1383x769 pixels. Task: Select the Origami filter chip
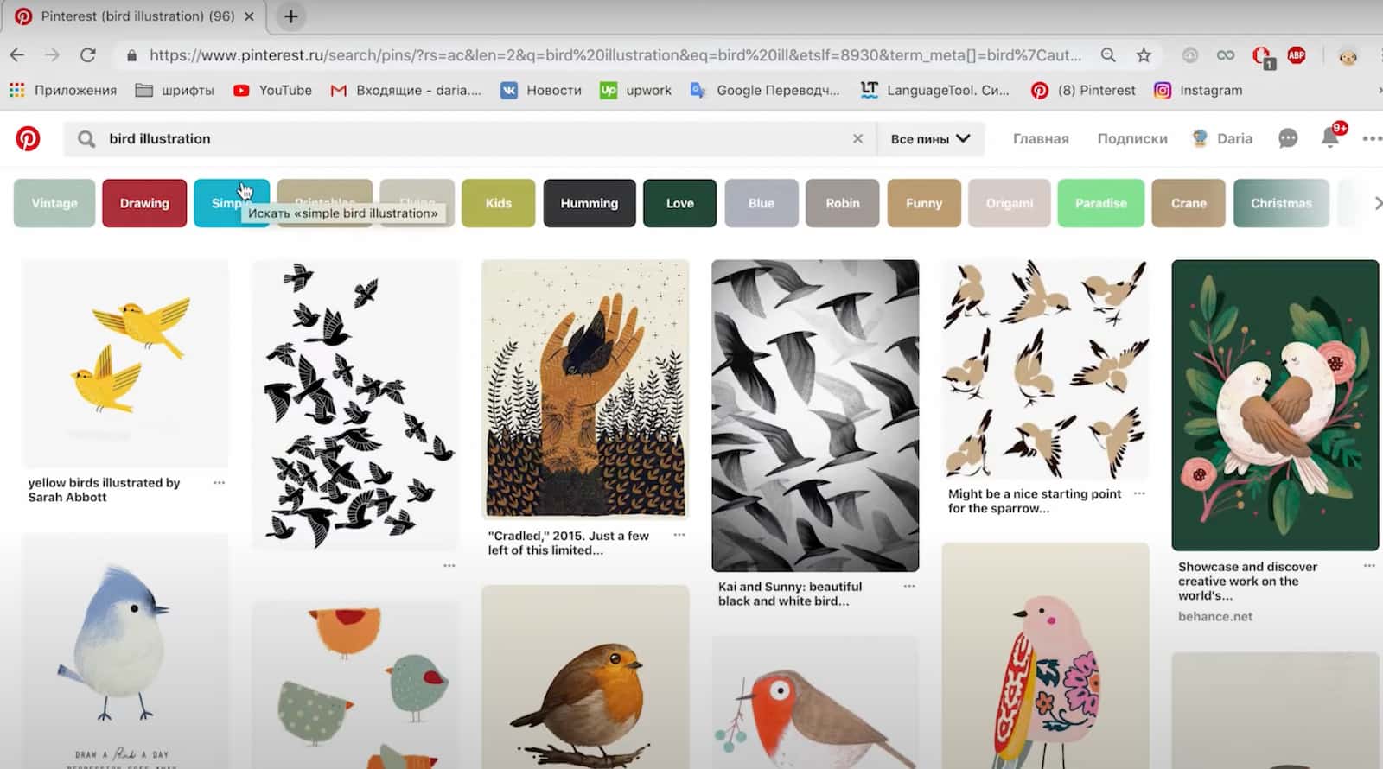coord(1010,203)
